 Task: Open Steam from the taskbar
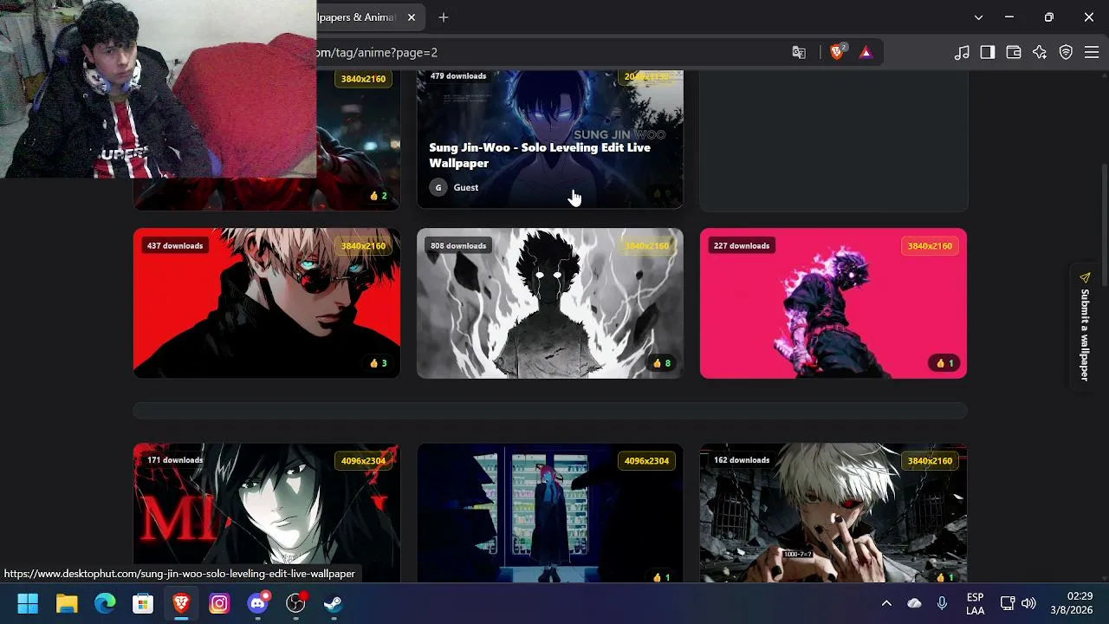pos(334,603)
